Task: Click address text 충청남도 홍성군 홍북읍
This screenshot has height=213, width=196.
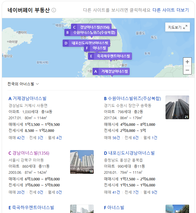Action: point(123,160)
